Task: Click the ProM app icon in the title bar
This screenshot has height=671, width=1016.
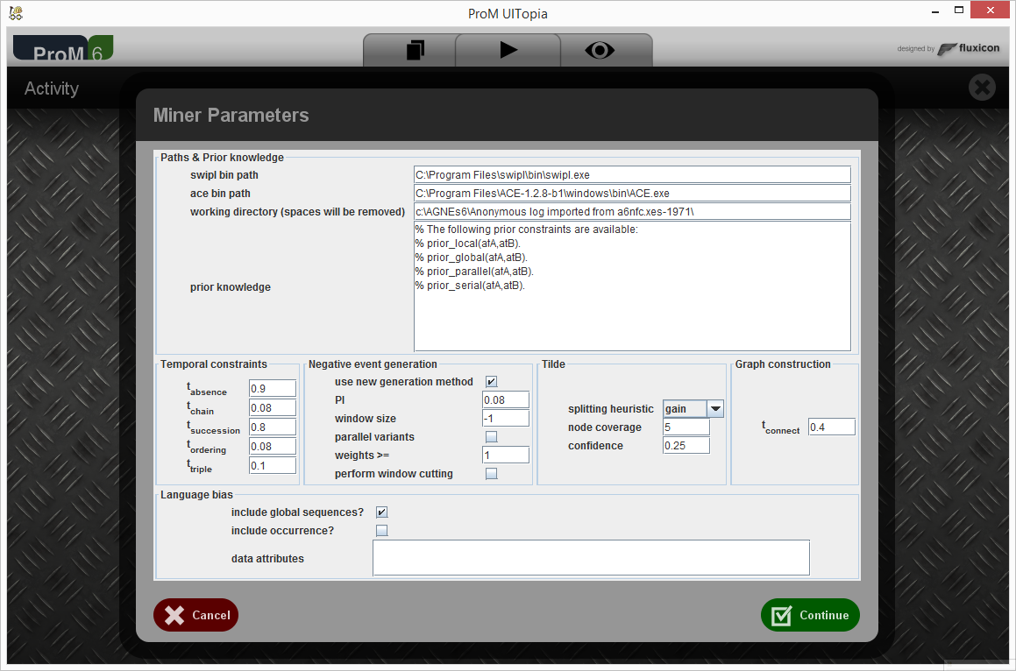Action: pos(16,12)
